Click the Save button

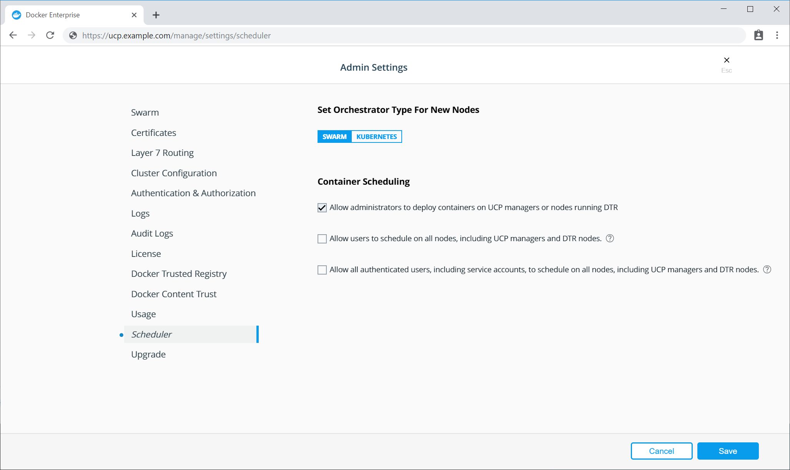coord(727,451)
